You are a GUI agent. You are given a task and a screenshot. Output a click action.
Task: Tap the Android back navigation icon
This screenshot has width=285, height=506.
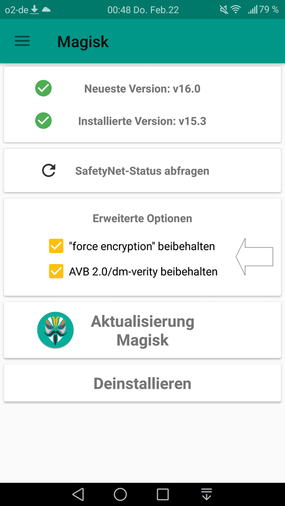(78, 494)
